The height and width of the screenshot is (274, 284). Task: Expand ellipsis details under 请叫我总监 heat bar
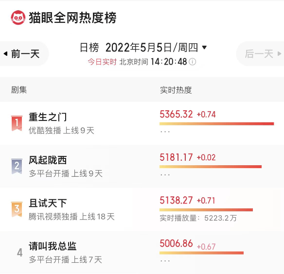pos(165,261)
